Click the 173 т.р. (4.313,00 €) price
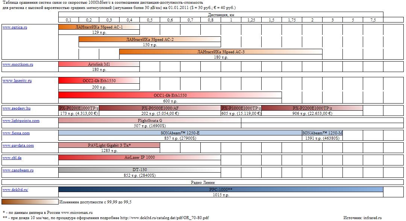 pos(79,113)
